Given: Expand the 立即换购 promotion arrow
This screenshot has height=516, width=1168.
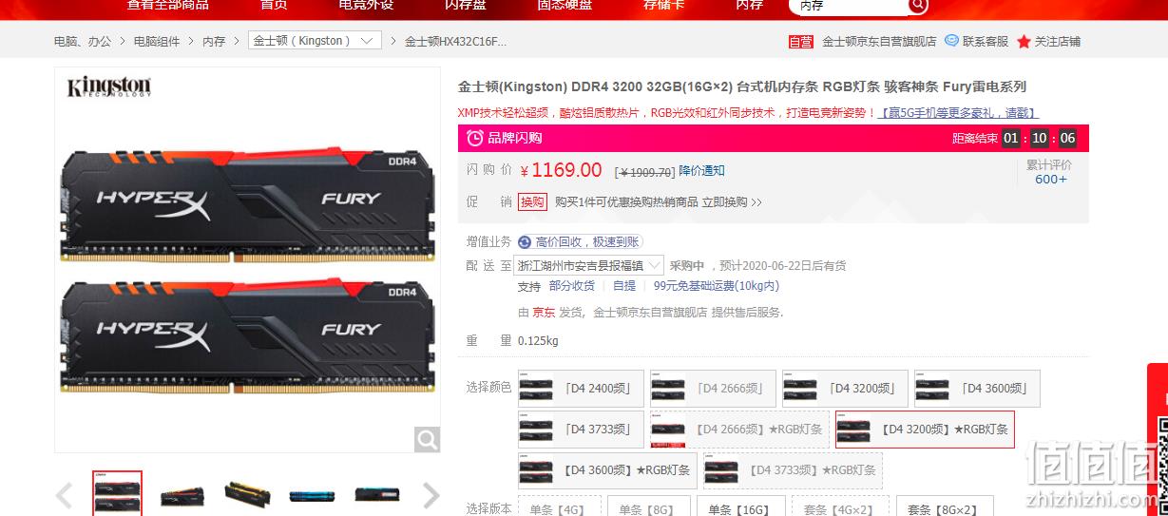Looking at the screenshot, I should (x=756, y=202).
